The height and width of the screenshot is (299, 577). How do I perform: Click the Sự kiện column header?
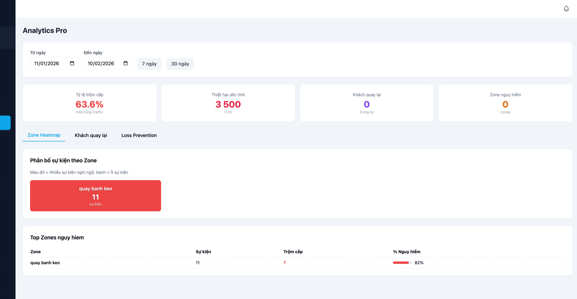coord(203,252)
